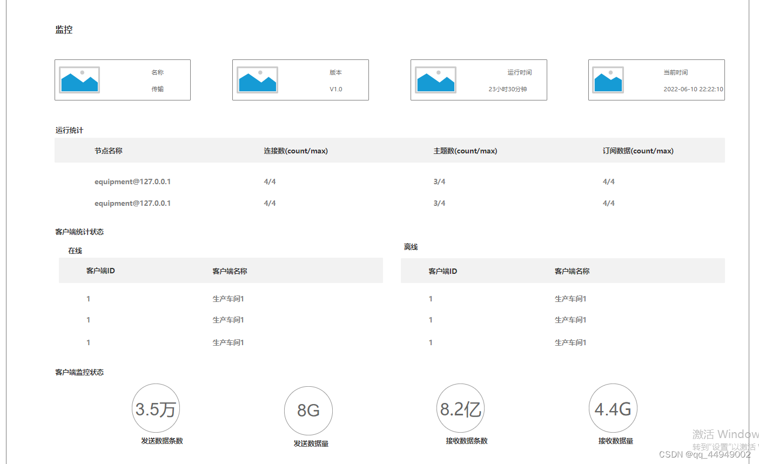Click the 3.5万 circle indicator
759x464 pixels.
[x=156, y=408]
